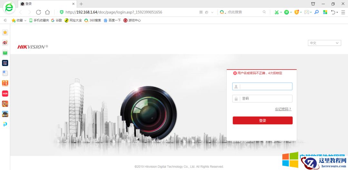This screenshot has height=170, width=348.
Task: Go back with the back arrow
Action: [x=21, y=12]
